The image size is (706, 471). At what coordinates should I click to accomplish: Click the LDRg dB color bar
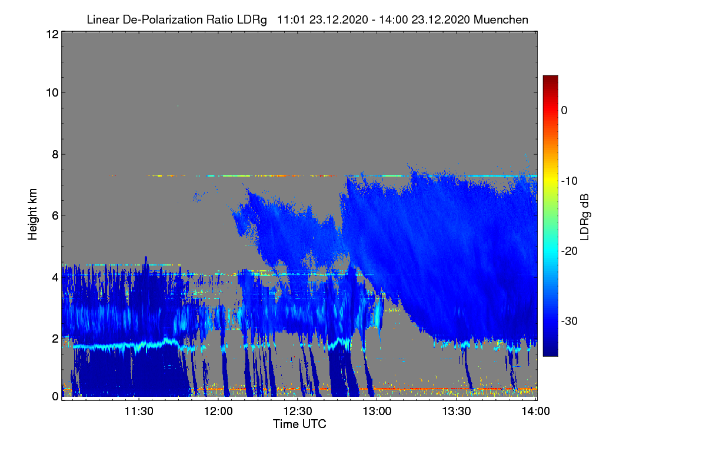[x=550, y=215]
